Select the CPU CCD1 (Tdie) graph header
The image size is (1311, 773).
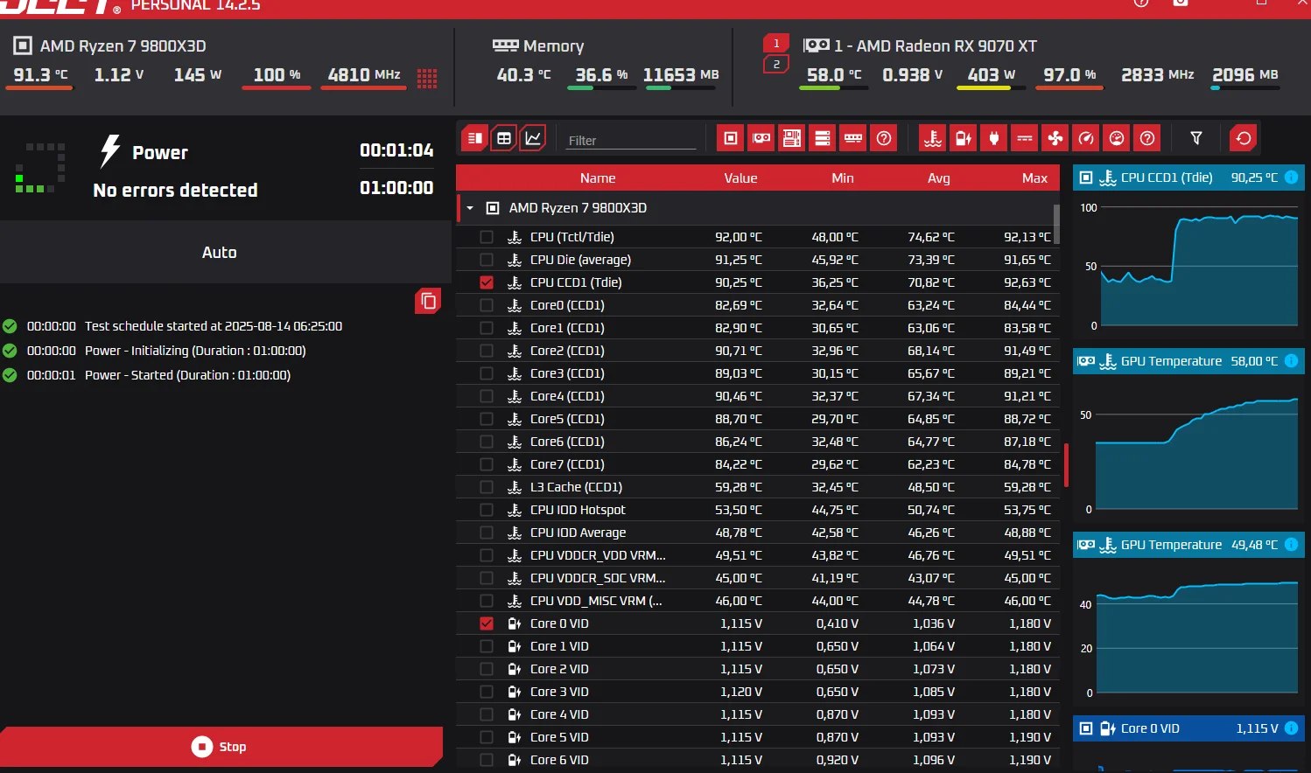click(x=1188, y=178)
